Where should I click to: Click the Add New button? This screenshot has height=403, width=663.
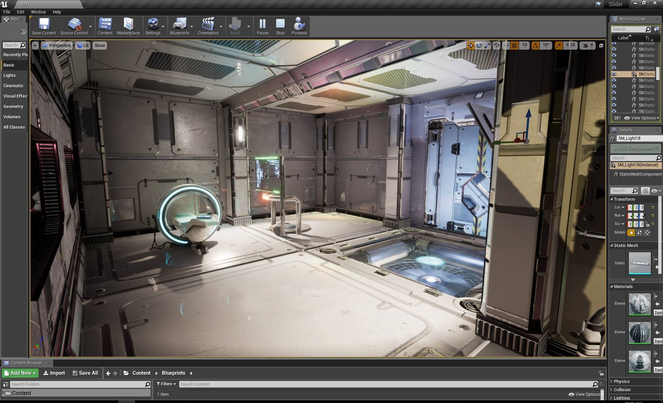[x=20, y=373]
